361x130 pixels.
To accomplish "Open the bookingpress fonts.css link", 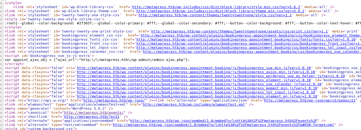I will (246, 40).
